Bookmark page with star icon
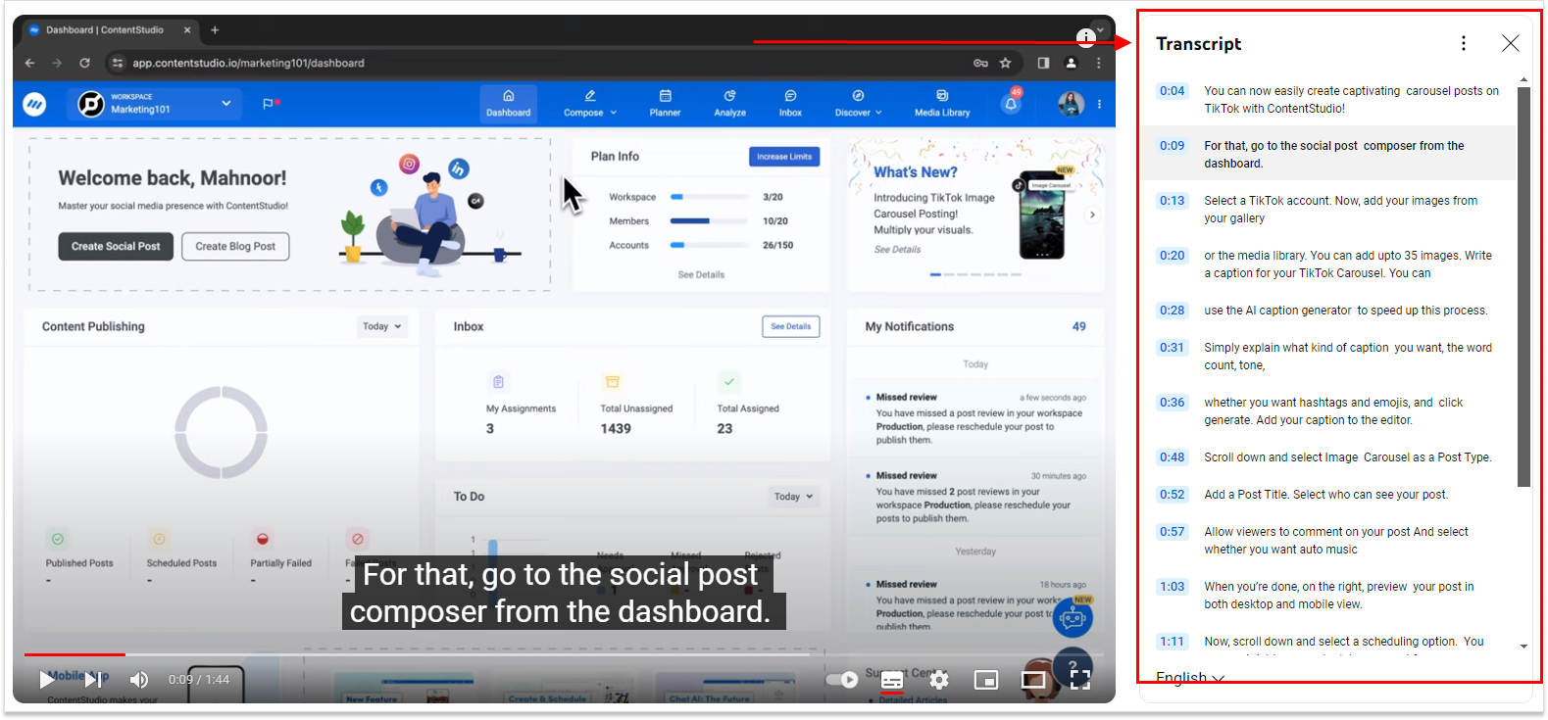This screenshot has height=720, width=1548. pos(1005,63)
